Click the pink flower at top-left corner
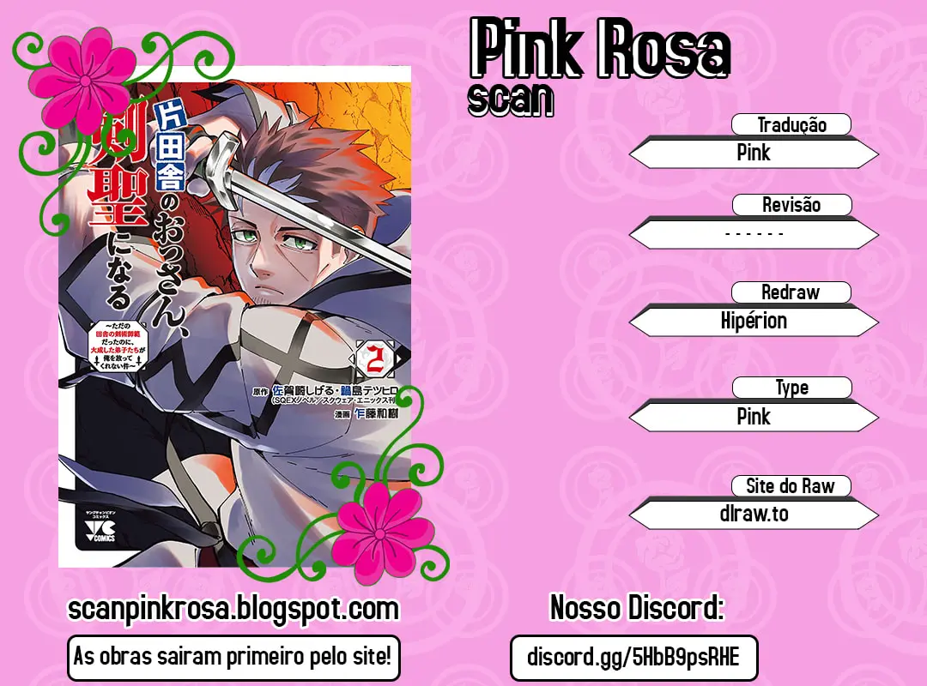Screen dimensions: 927x686 [x=88, y=79]
